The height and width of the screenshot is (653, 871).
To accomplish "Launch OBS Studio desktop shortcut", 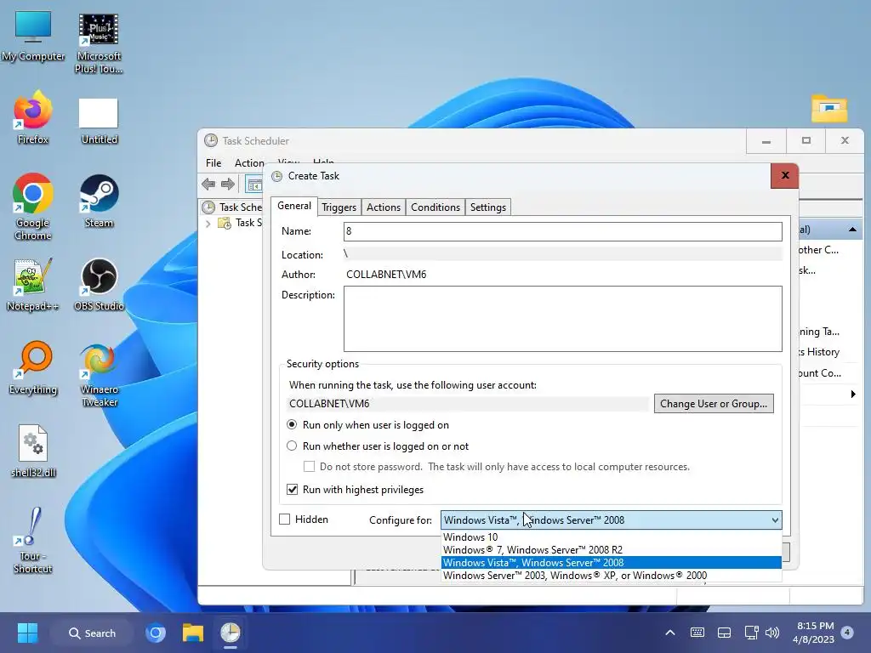I will (99, 284).
